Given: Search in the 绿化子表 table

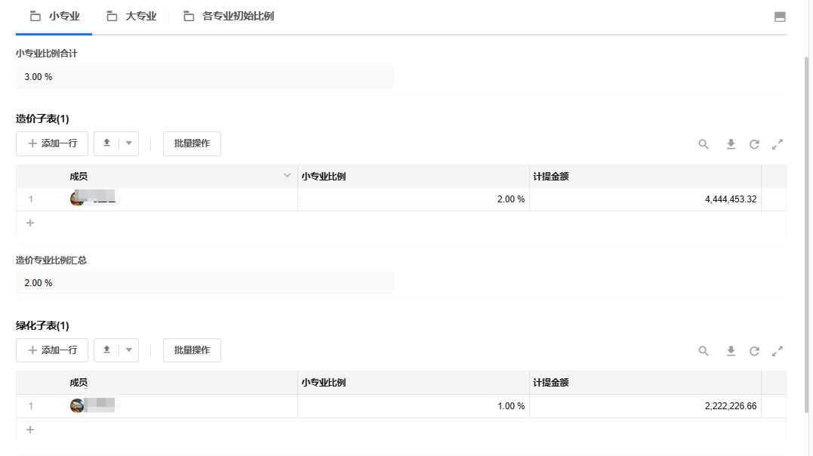Looking at the screenshot, I should click(x=704, y=351).
